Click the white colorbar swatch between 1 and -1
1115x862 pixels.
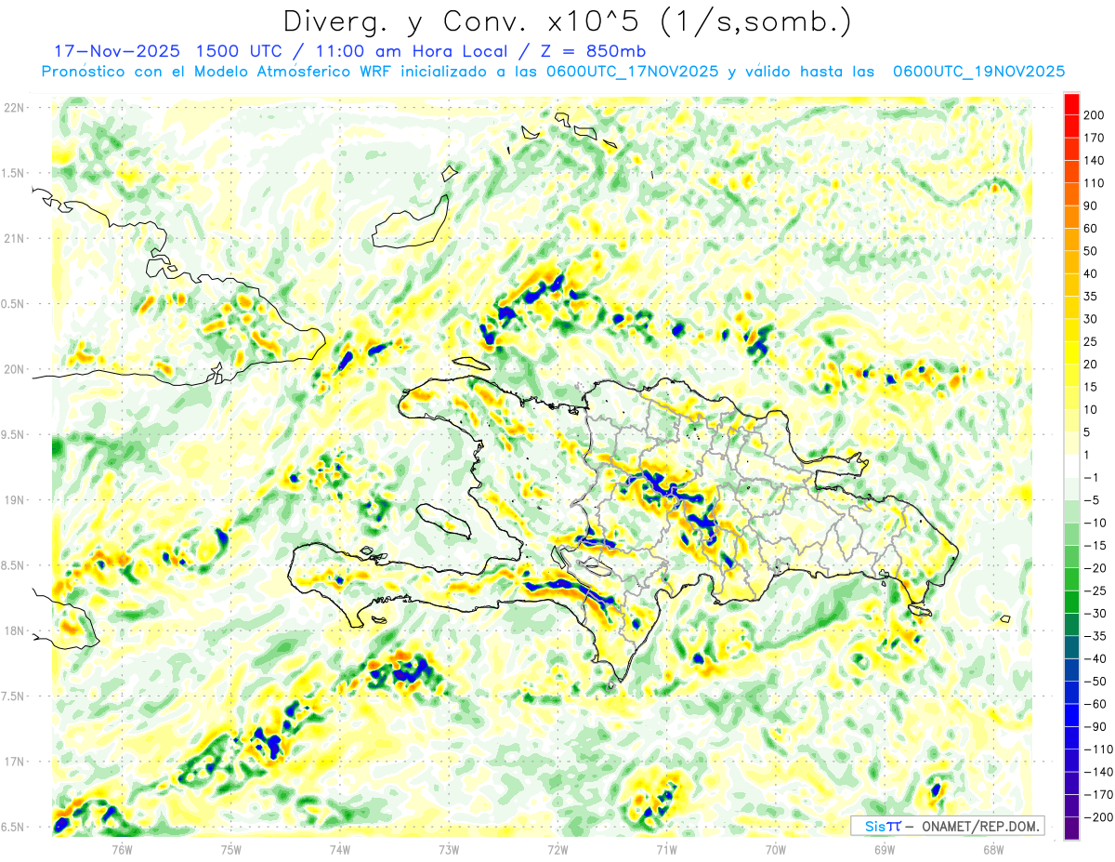pos(1071,466)
